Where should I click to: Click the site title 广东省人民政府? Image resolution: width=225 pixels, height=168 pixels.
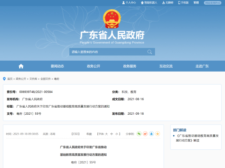tap(112, 35)
